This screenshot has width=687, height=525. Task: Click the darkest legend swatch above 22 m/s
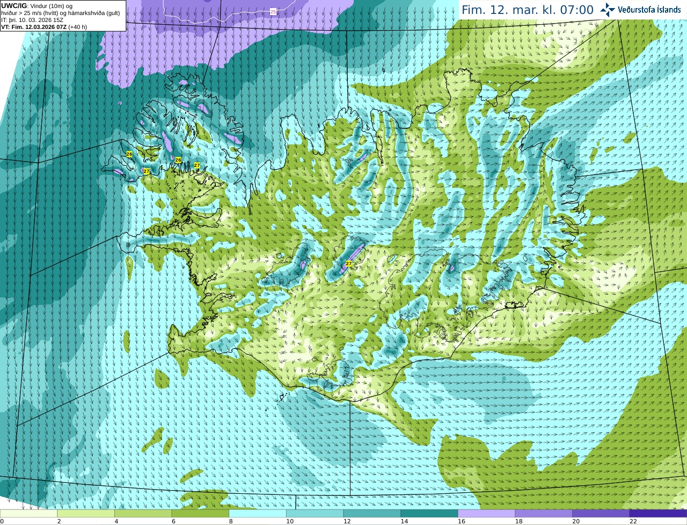[658, 514]
